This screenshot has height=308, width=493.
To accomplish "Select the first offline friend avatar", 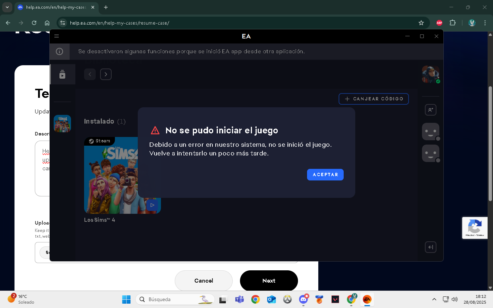I will (431, 132).
